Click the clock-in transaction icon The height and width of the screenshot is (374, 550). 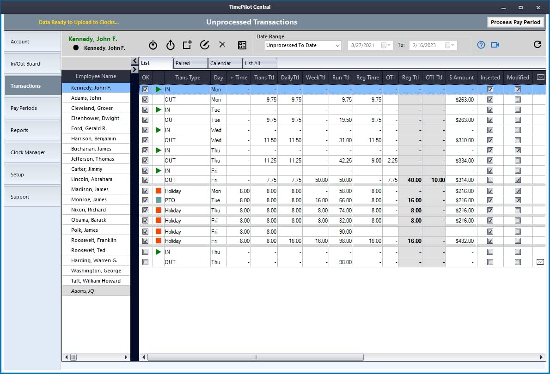(153, 45)
